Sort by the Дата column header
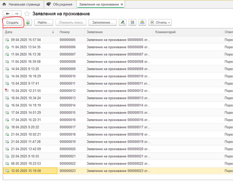 (30, 32)
